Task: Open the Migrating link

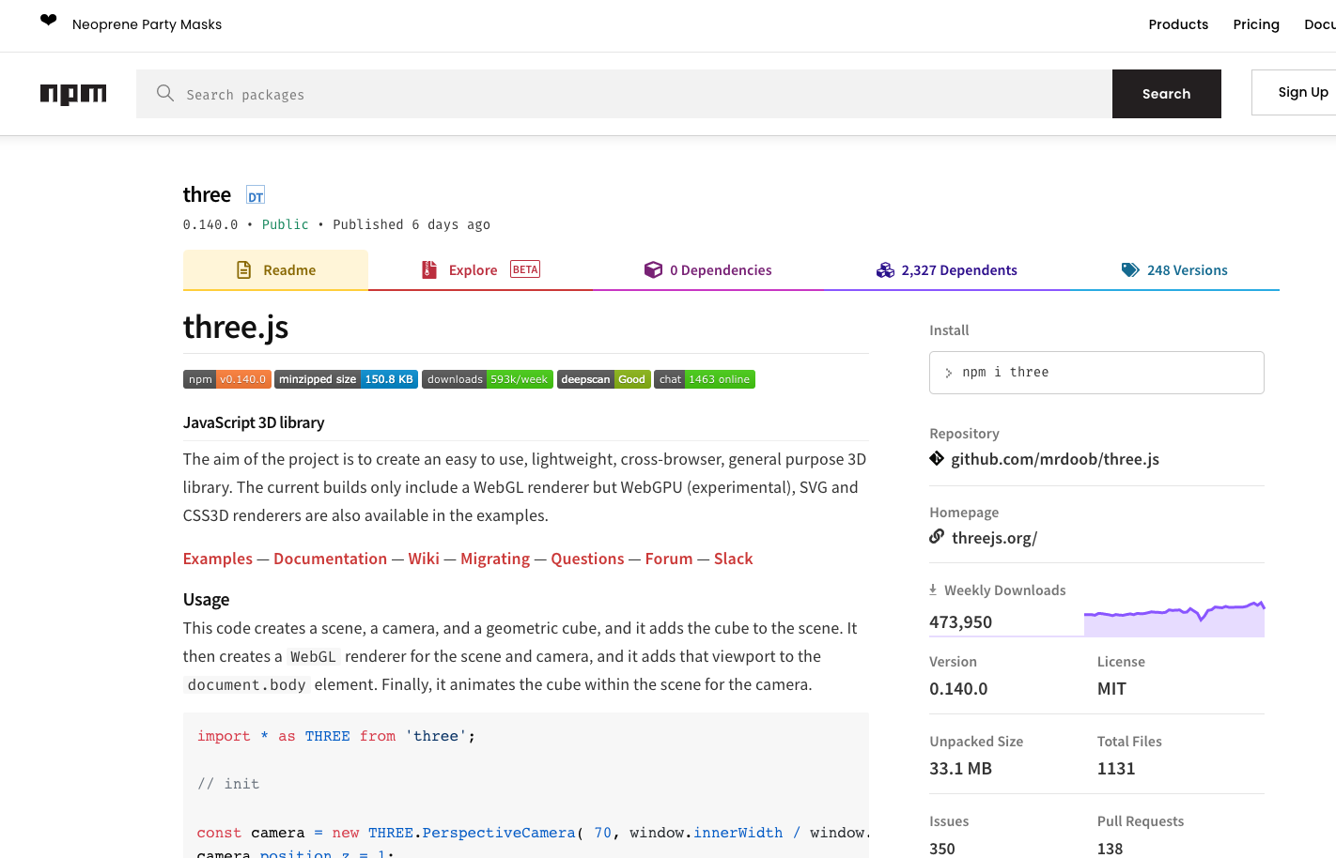Action: click(495, 559)
